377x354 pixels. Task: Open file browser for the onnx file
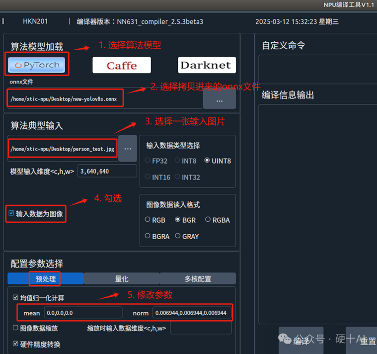click(219, 99)
